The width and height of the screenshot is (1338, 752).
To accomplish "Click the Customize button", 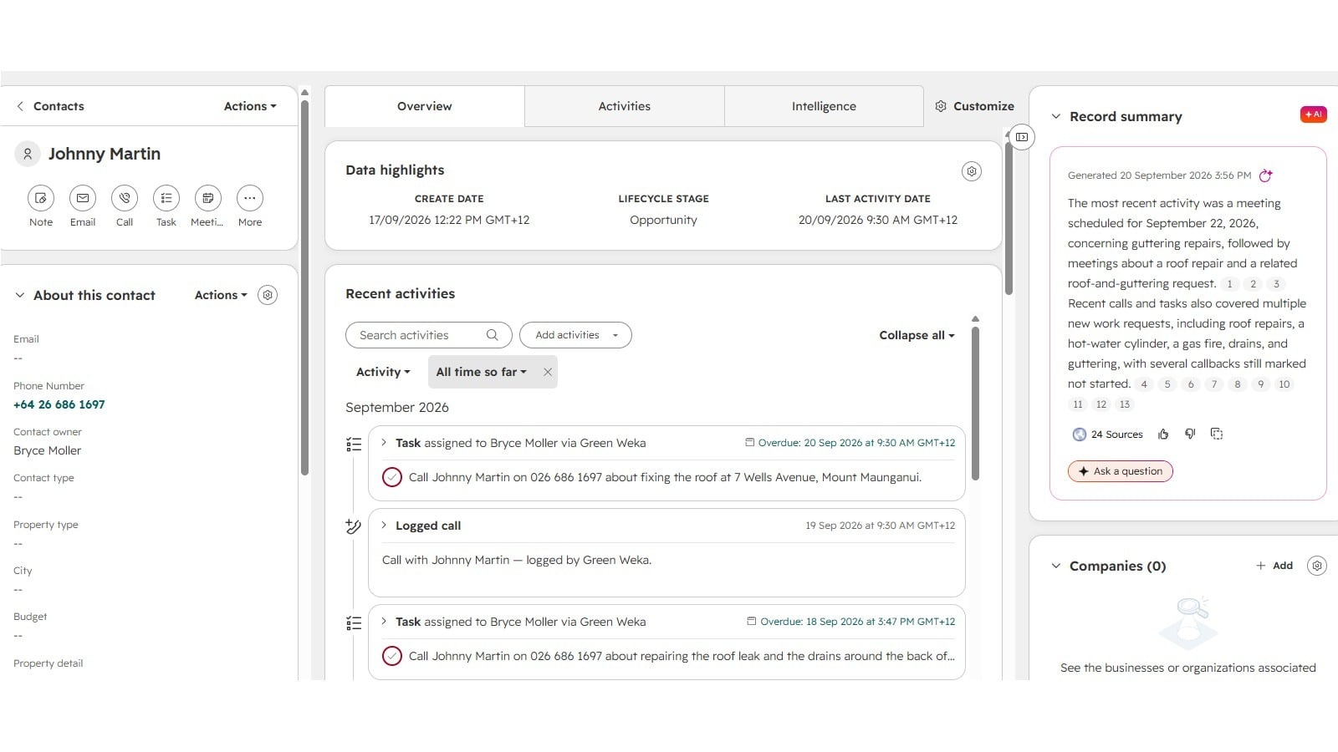I will (x=974, y=106).
